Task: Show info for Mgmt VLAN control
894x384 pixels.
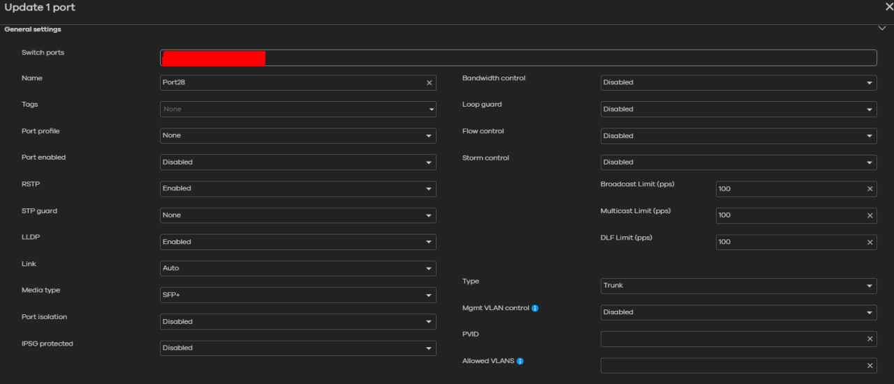Action: click(x=535, y=308)
